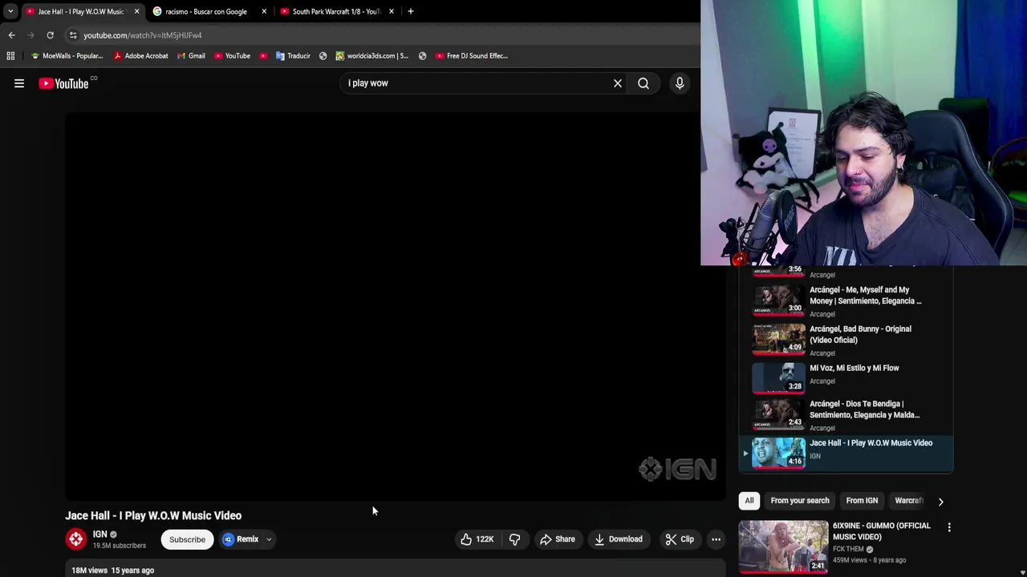Open the apps grid bookmark icon
Screen dimensions: 1027x577
pyautogui.click(x=10, y=56)
